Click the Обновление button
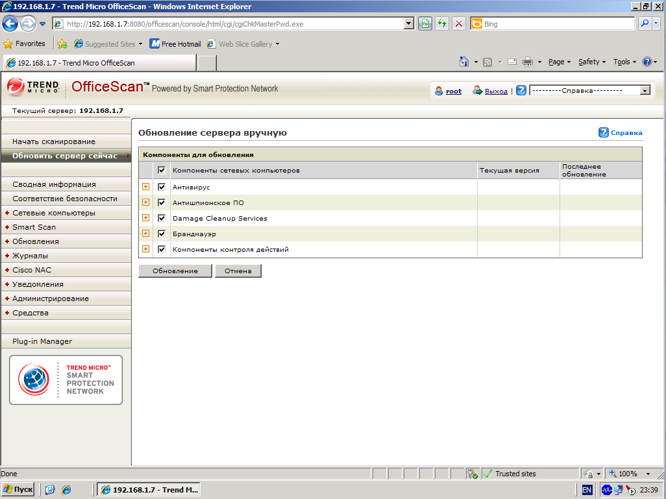The image size is (666, 499). click(175, 271)
